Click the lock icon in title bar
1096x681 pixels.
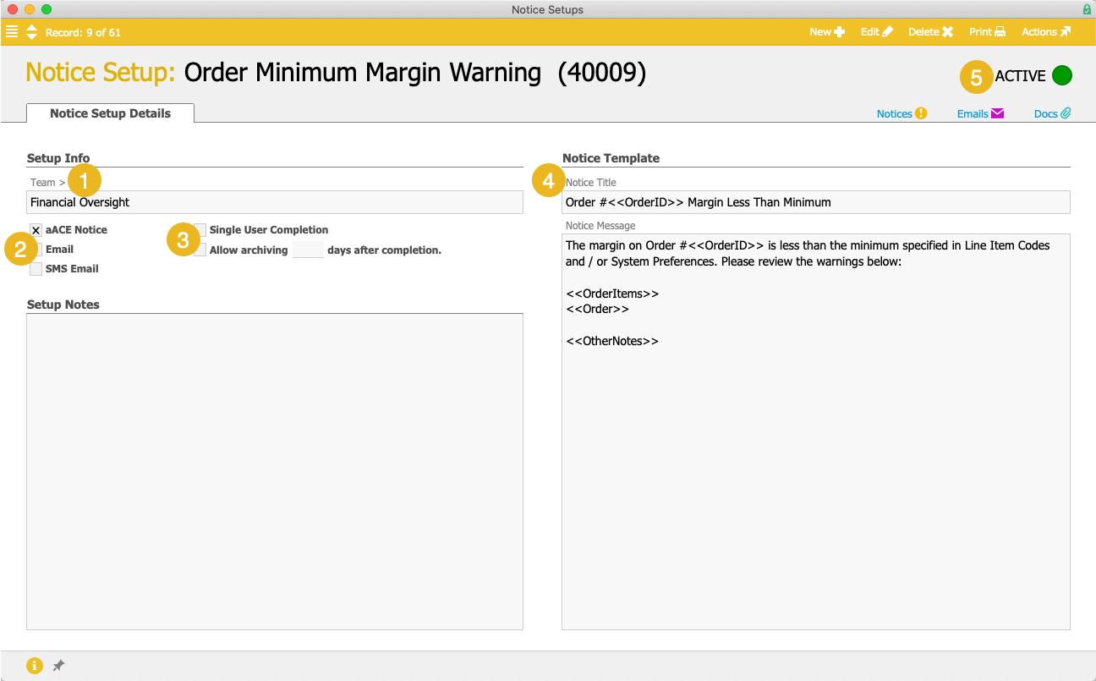point(1087,9)
